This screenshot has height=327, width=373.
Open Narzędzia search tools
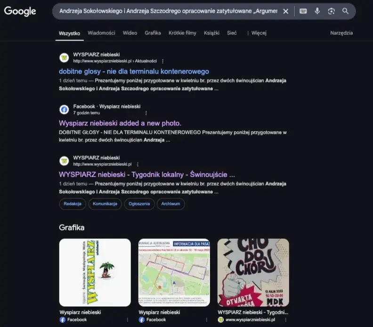341,33
